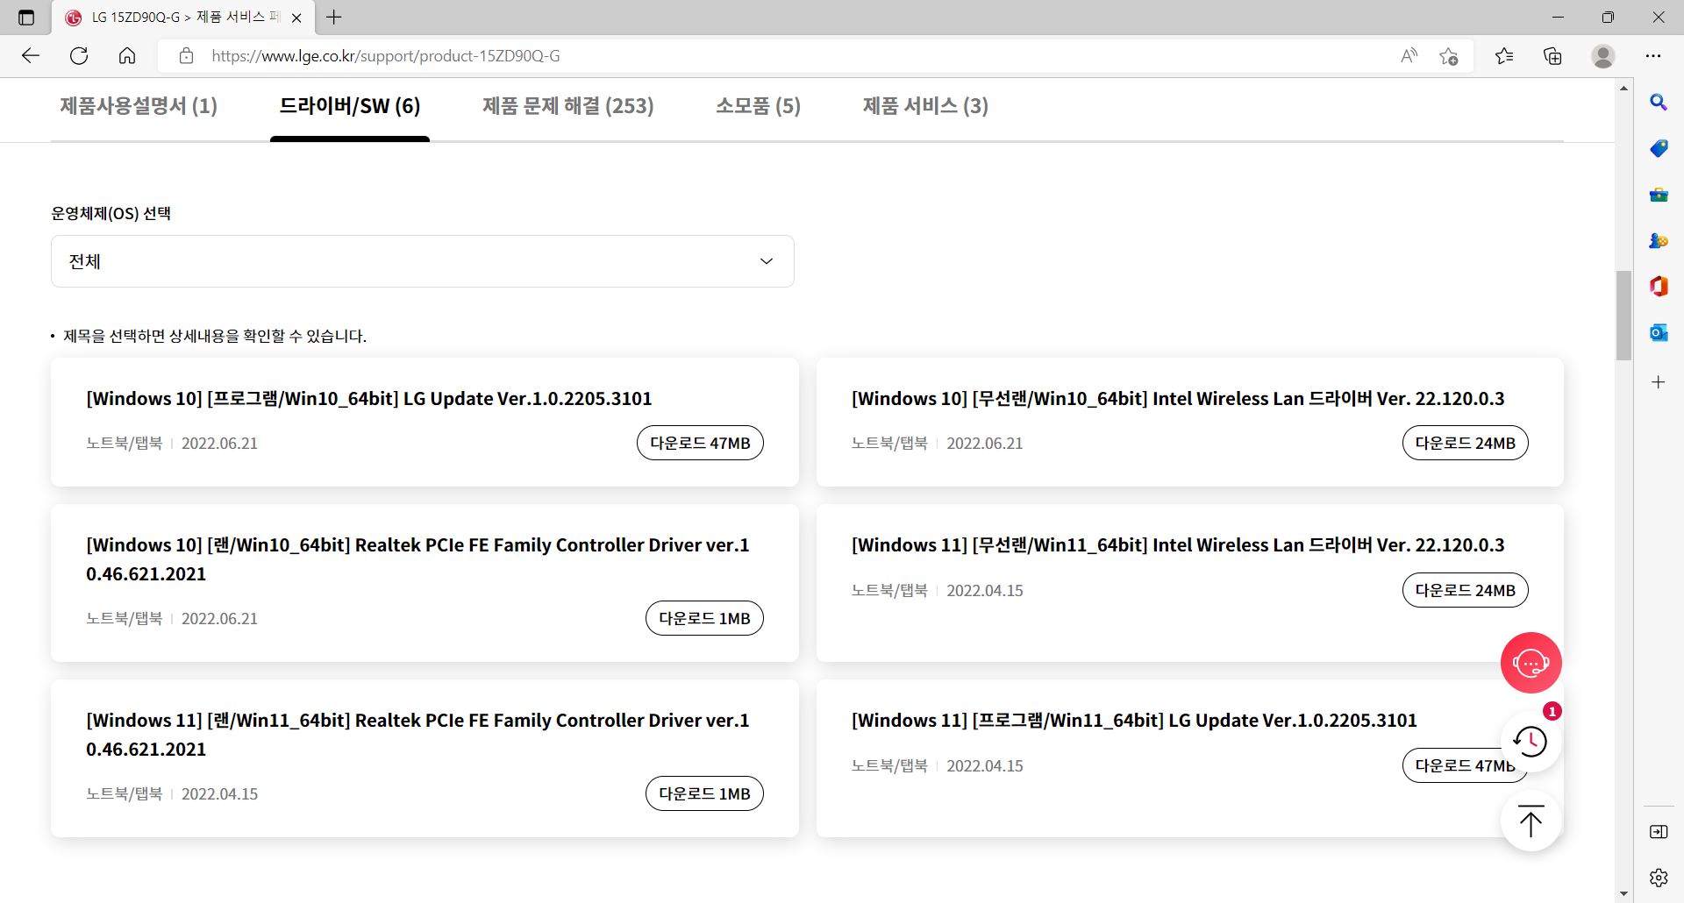Add this page to favorites
Viewport: 1684px width, 903px height.
click(x=1448, y=56)
